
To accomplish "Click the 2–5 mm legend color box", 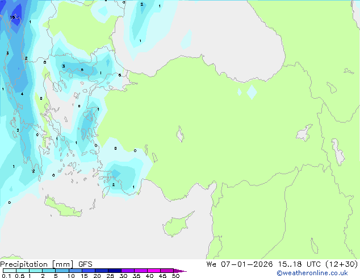I will point(49,271).
